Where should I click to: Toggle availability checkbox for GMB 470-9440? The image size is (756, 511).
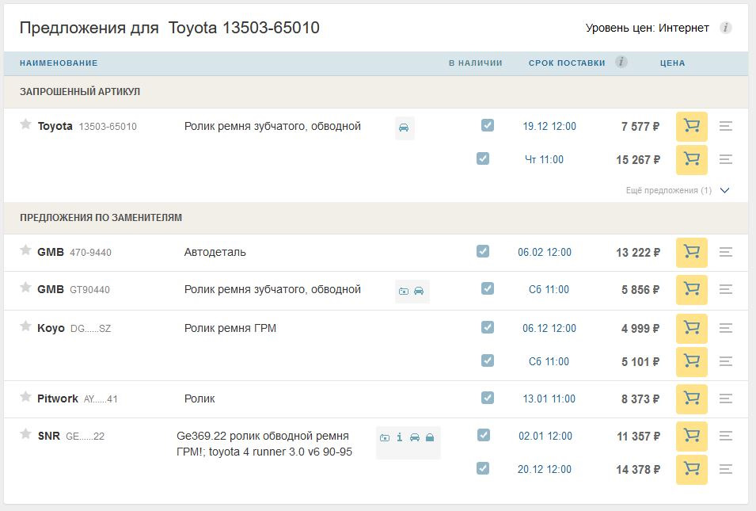[x=483, y=251]
